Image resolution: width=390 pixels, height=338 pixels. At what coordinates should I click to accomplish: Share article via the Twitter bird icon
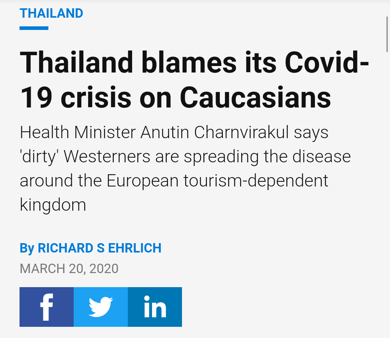(101, 307)
